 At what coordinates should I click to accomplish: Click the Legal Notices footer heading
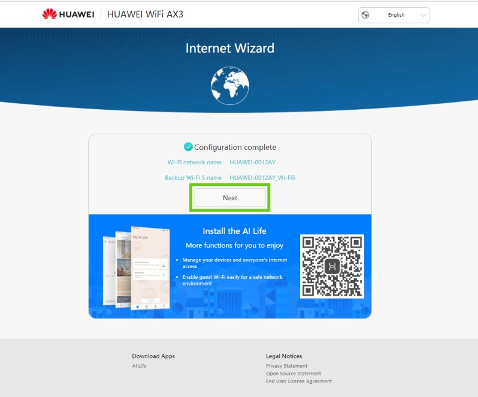[x=284, y=356]
